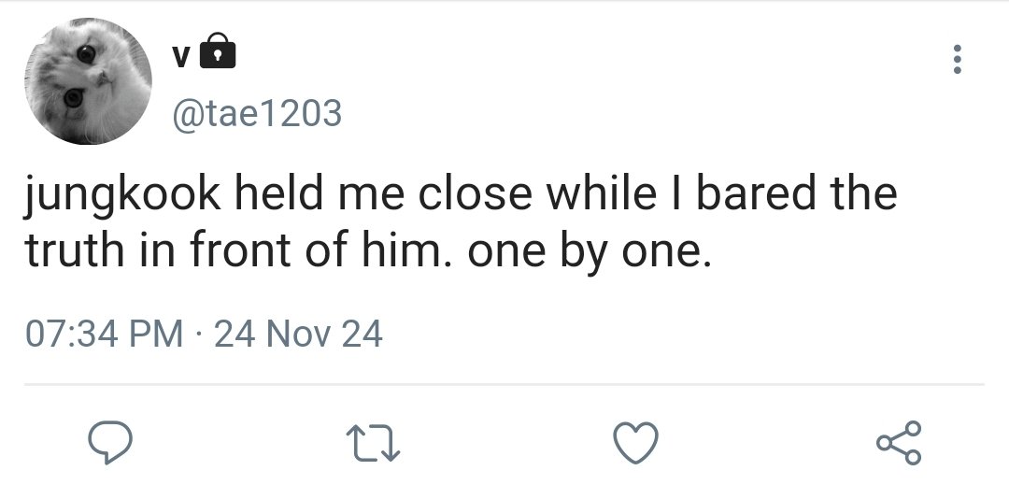This screenshot has width=1009, height=499.
Task: Click the padlock protected-account icon
Action: (218, 50)
